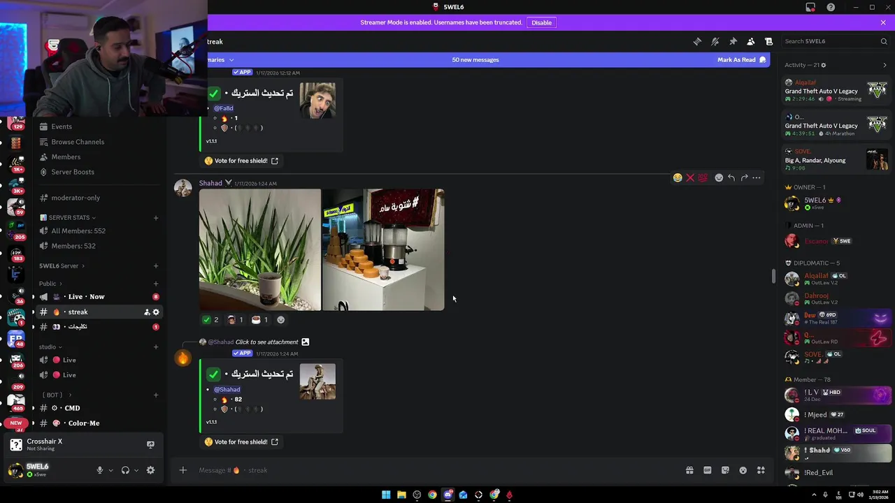Reply to Shahad's message
Screen dimensions: 895x503
click(731, 177)
